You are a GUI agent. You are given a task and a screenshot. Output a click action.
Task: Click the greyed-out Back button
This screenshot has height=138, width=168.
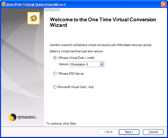pyautogui.click(x=108, y=132)
